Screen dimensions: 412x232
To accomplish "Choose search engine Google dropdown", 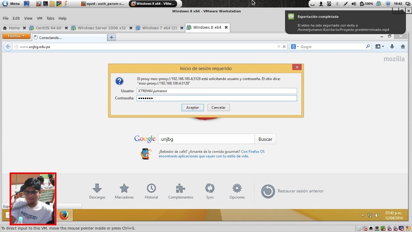I will click(x=295, y=47).
